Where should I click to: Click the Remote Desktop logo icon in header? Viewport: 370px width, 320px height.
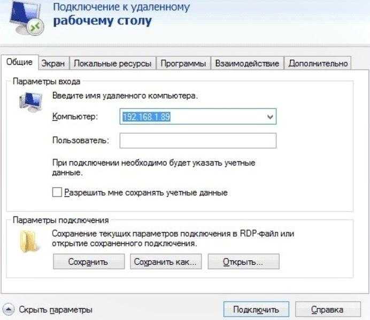[26, 18]
